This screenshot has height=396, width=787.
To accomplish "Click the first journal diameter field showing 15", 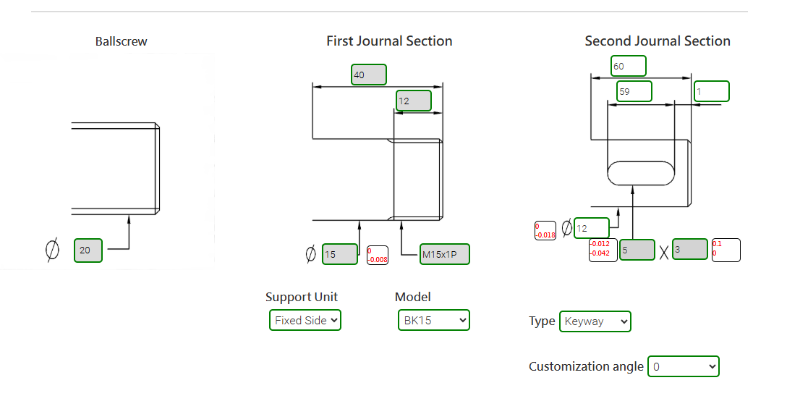I will coord(339,254).
